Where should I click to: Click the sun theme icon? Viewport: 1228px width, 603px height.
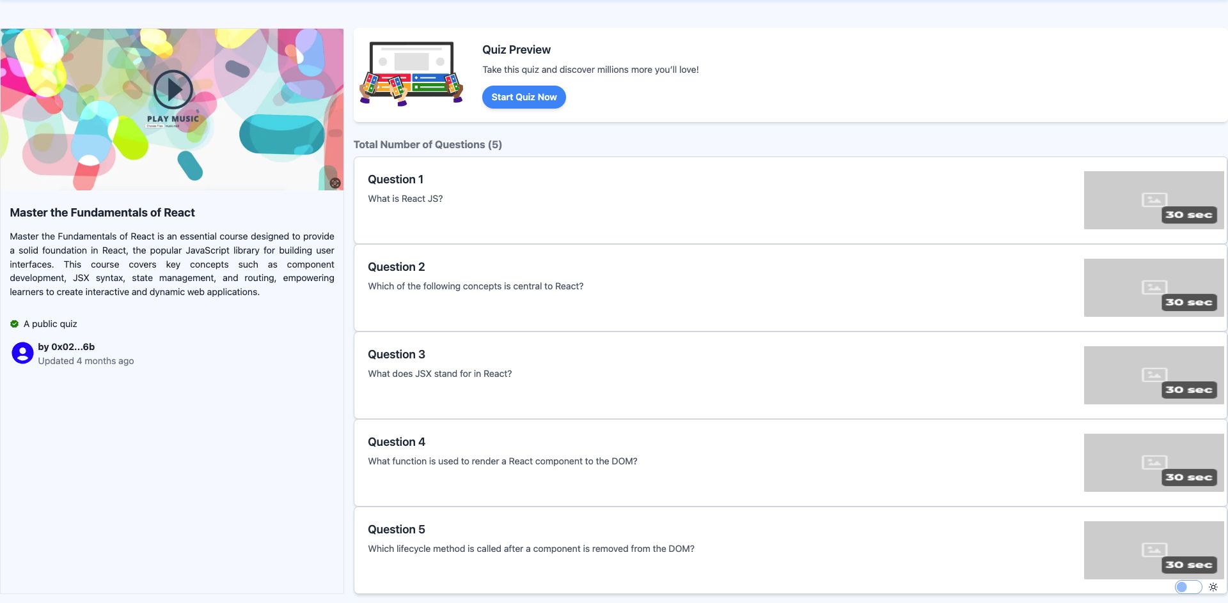coord(1213,587)
